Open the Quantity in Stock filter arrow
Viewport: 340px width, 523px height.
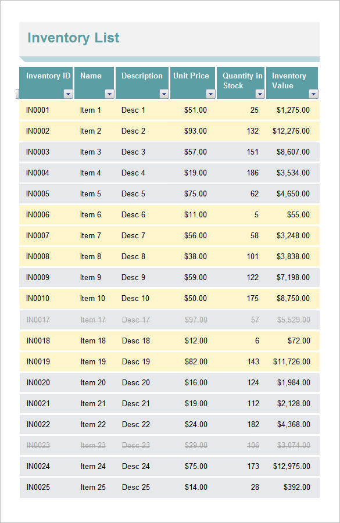[x=260, y=93]
